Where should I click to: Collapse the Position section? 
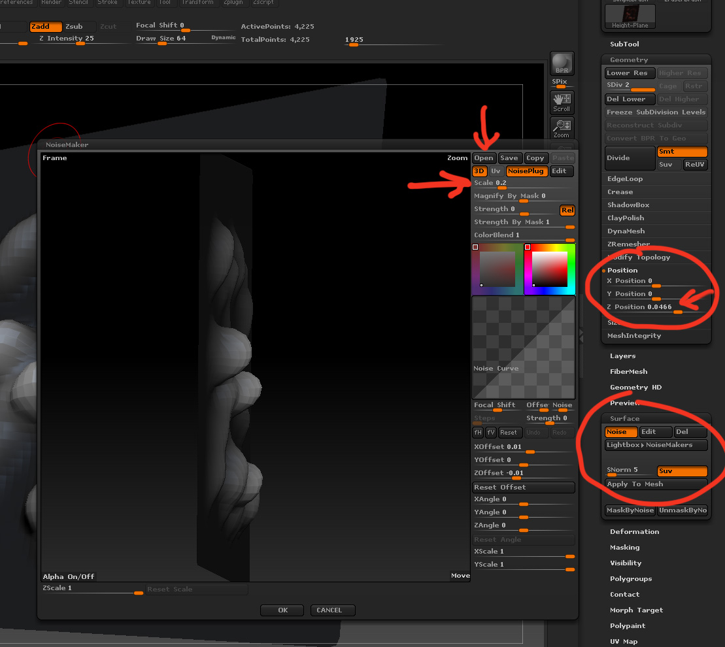[622, 271]
